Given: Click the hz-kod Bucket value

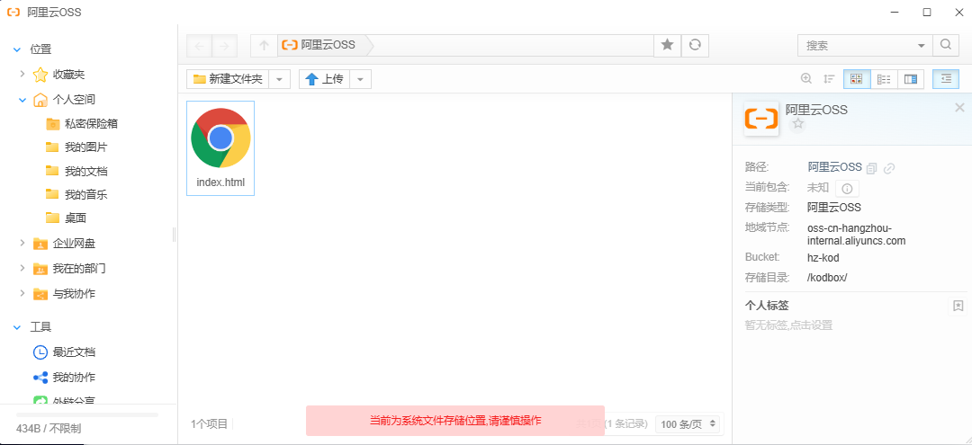Looking at the screenshot, I should (823, 257).
